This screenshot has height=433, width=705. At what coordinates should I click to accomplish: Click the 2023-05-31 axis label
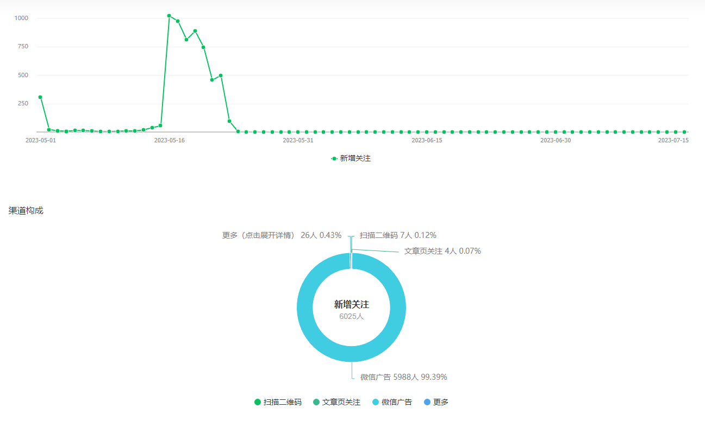coord(298,140)
